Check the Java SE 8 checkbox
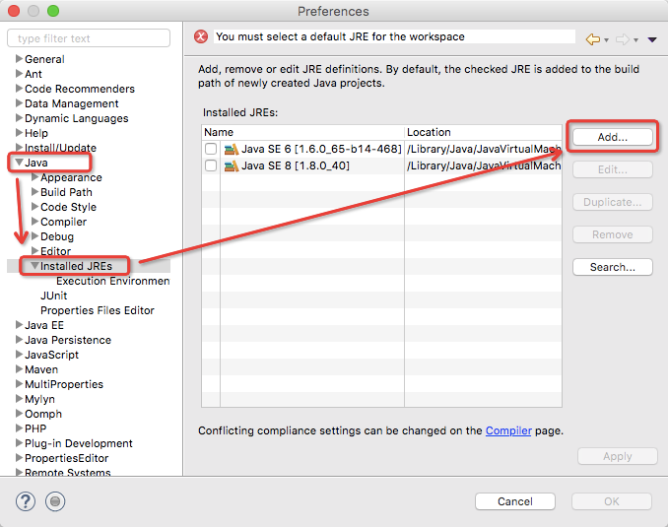This screenshot has width=668, height=527. [x=211, y=165]
